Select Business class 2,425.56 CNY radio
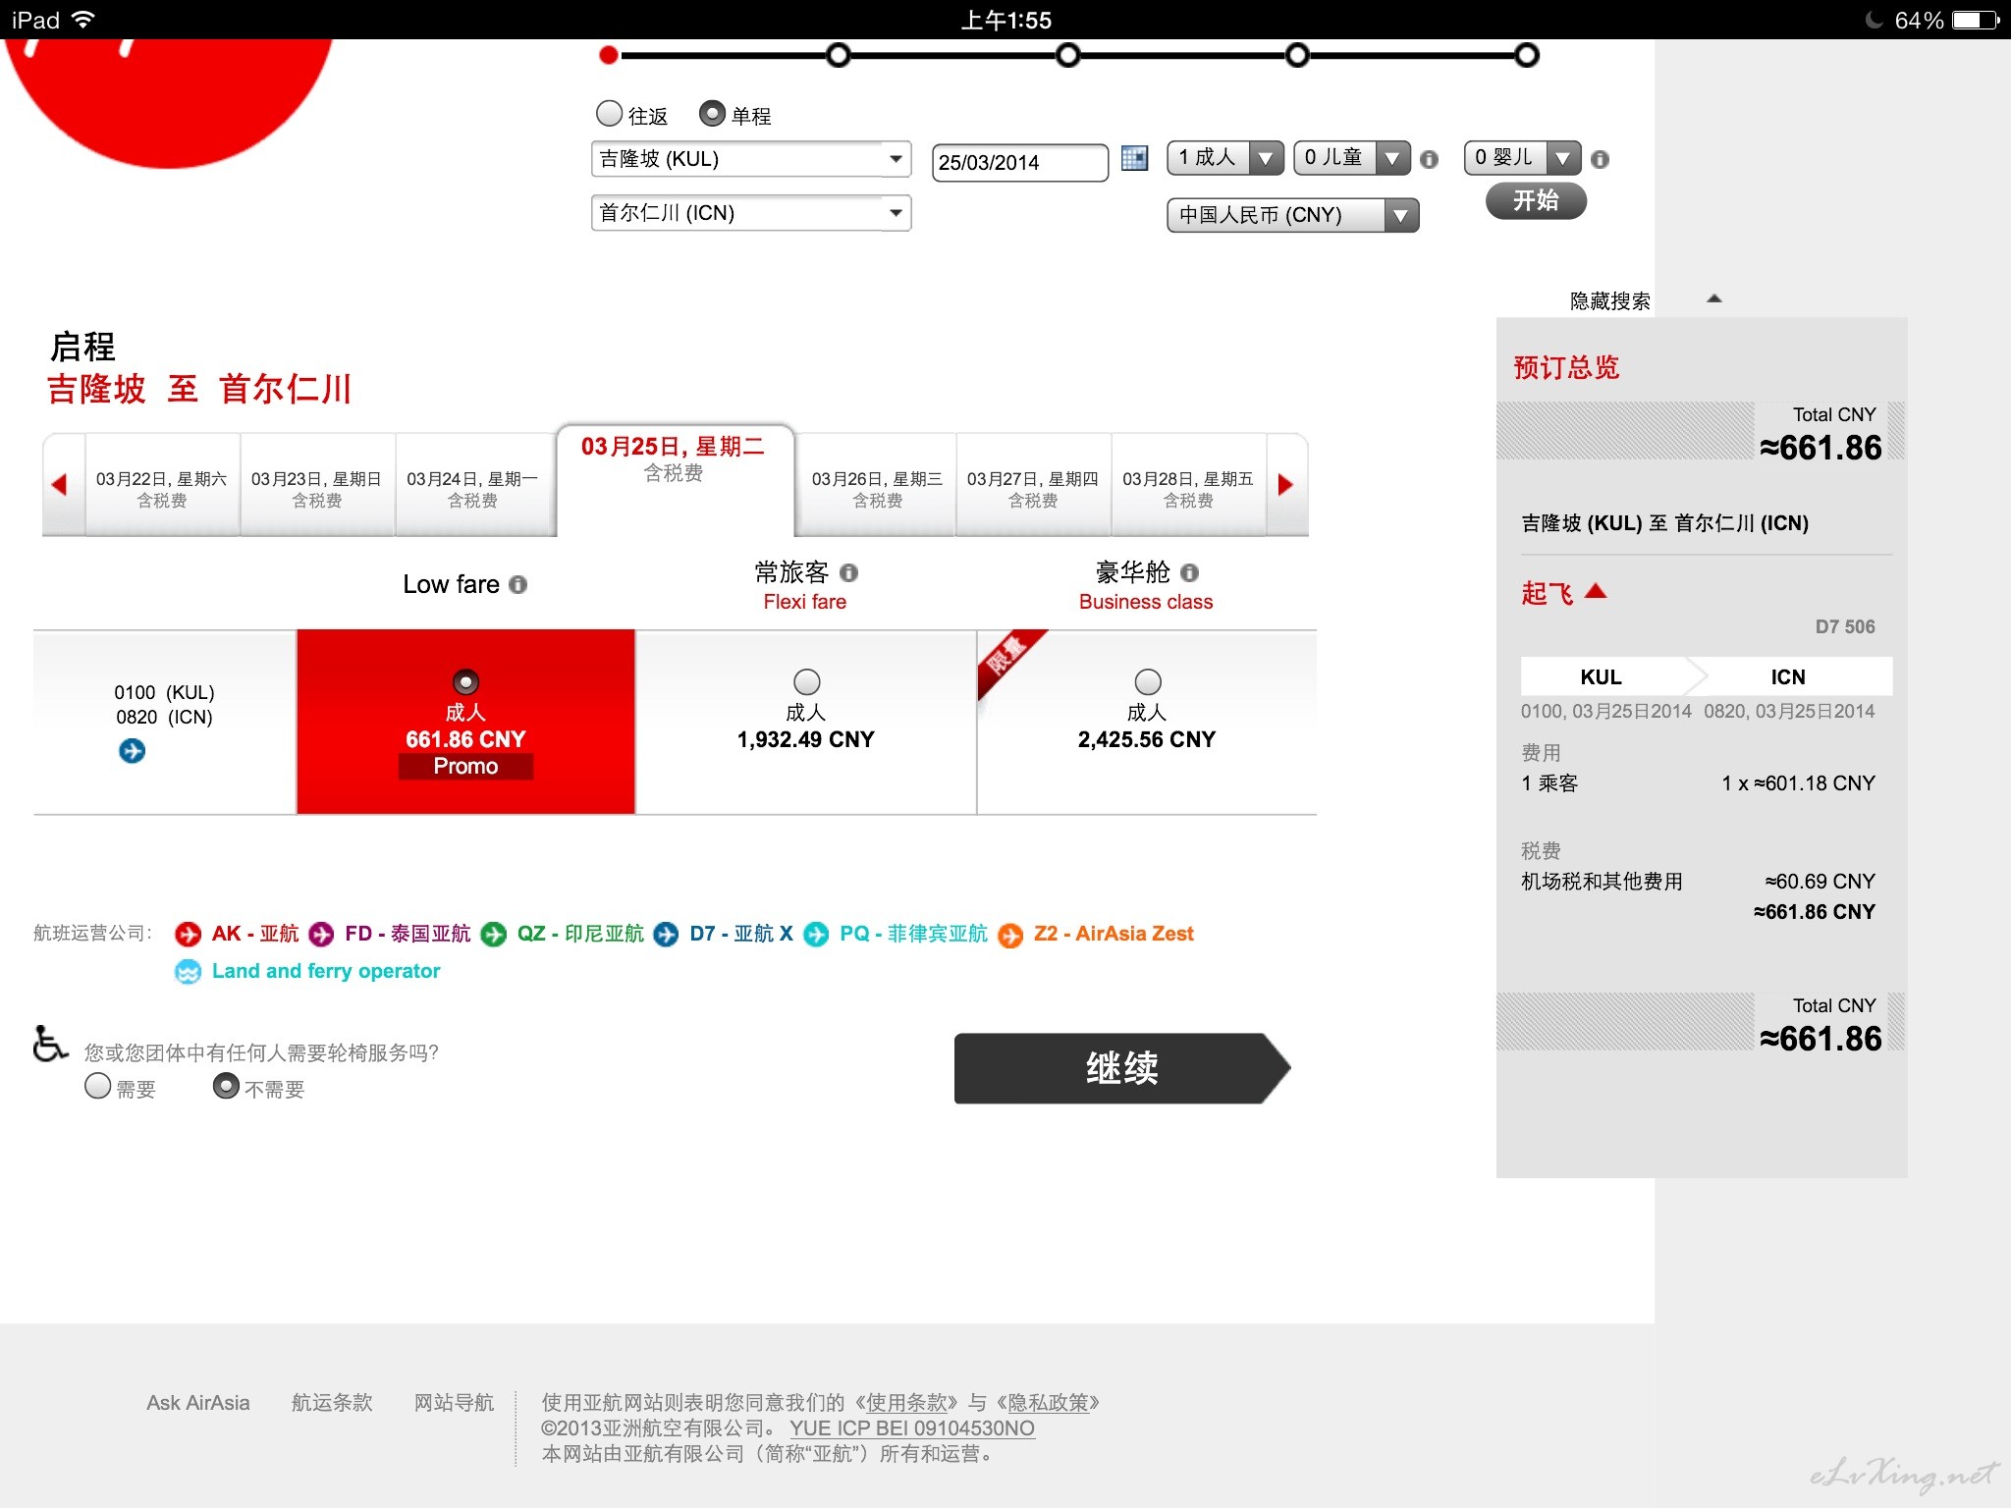 [x=1147, y=681]
